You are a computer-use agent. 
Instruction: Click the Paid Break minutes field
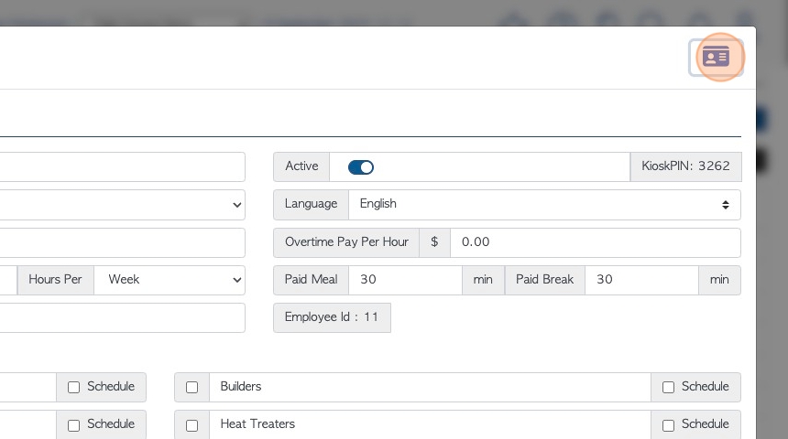click(641, 280)
